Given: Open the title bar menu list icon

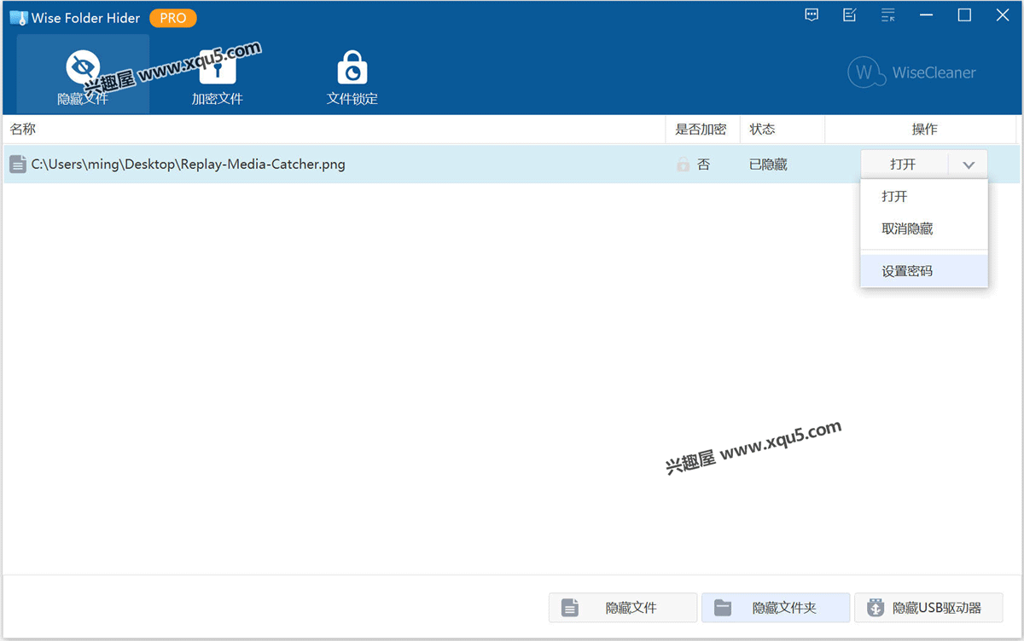Looking at the screenshot, I should point(888,15).
